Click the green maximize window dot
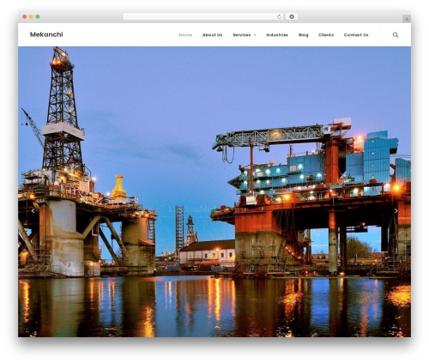429x363 pixels. [x=38, y=17]
